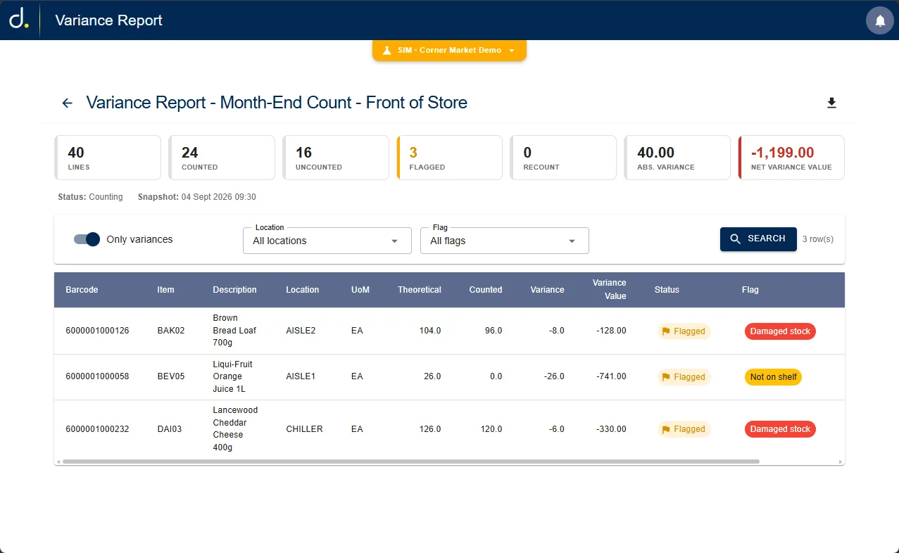
Task: Sort by the Flag column header
Action: 750,290
